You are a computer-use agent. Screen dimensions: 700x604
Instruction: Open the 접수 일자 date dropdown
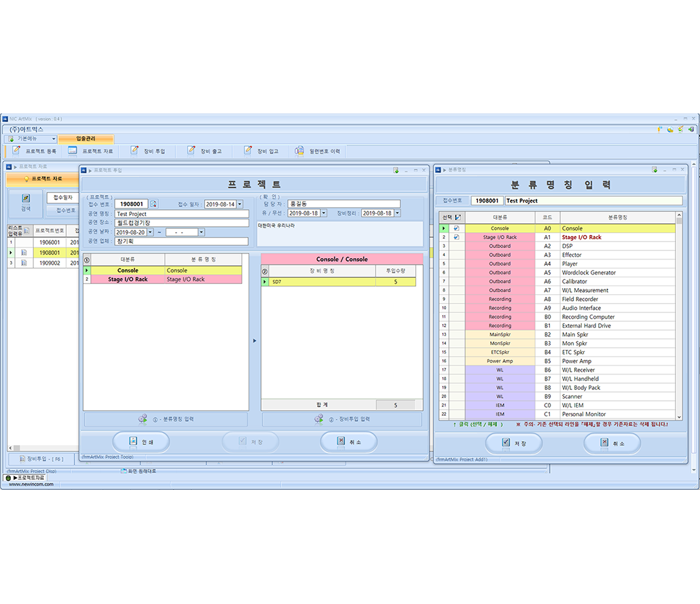click(239, 204)
